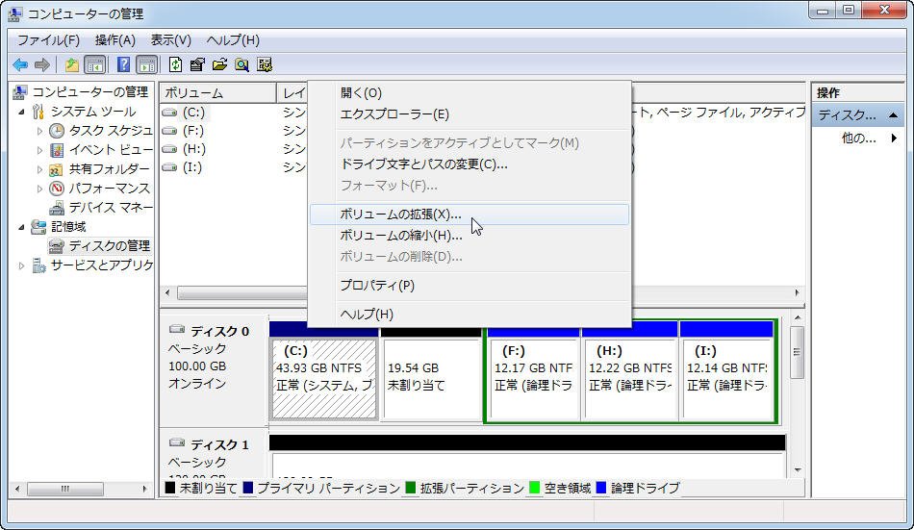Open the 他の... actions submenu arrow
The height and width of the screenshot is (530, 914).
(x=894, y=139)
